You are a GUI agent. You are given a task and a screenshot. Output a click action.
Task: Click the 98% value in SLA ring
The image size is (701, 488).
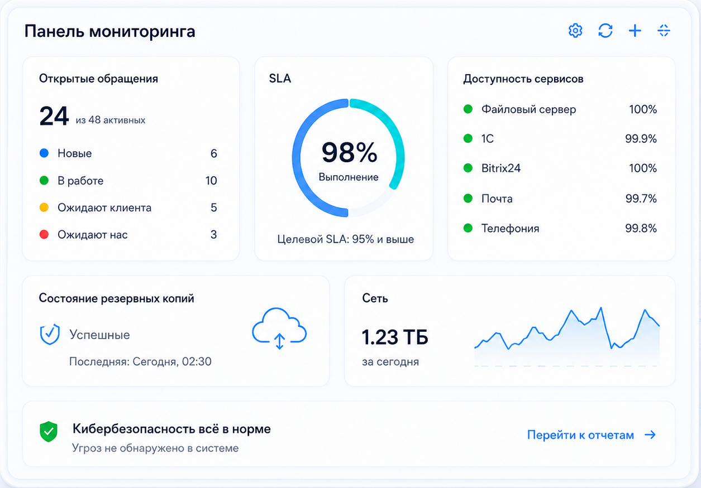(350, 153)
